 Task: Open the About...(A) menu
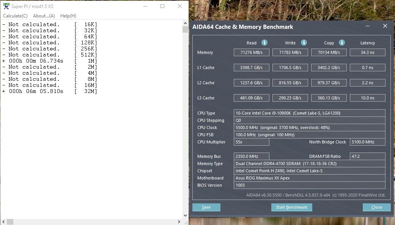pos(44,16)
